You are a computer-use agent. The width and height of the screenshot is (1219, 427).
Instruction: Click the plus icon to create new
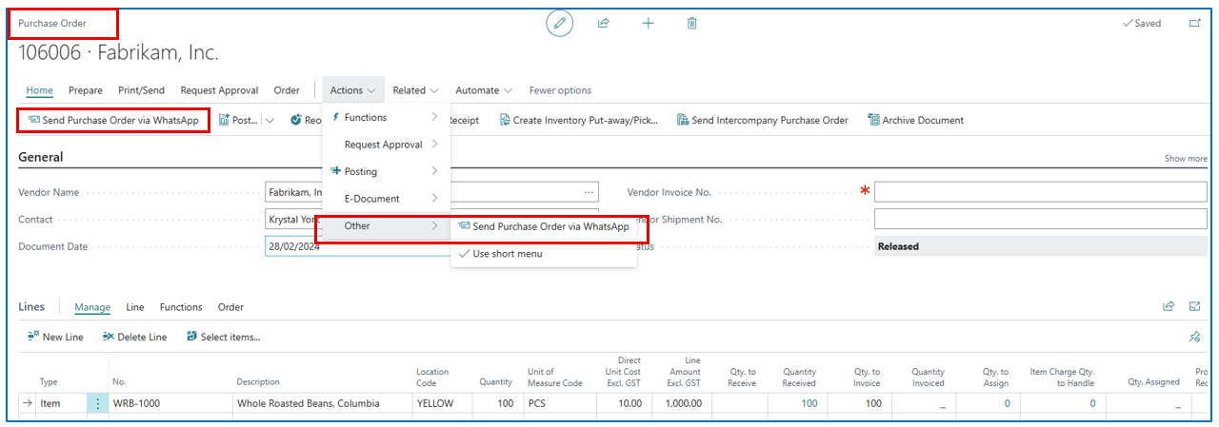(x=649, y=23)
